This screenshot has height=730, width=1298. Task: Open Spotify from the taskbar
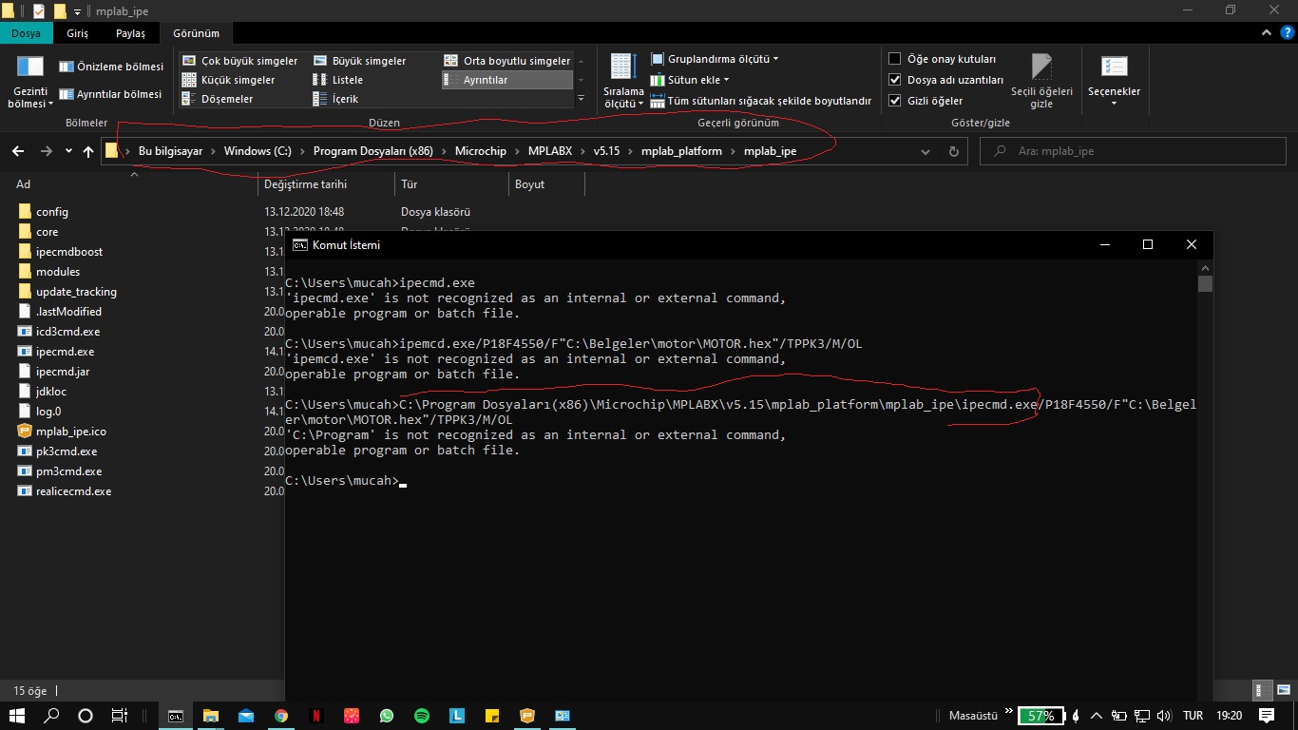[x=421, y=716]
